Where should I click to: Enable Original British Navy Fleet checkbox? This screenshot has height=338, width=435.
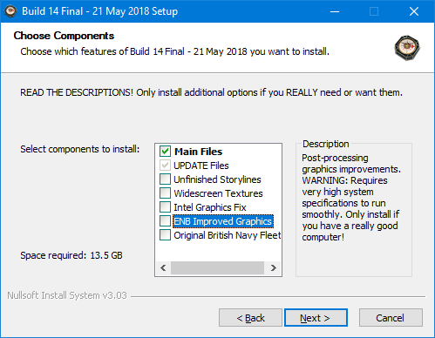[x=165, y=235]
